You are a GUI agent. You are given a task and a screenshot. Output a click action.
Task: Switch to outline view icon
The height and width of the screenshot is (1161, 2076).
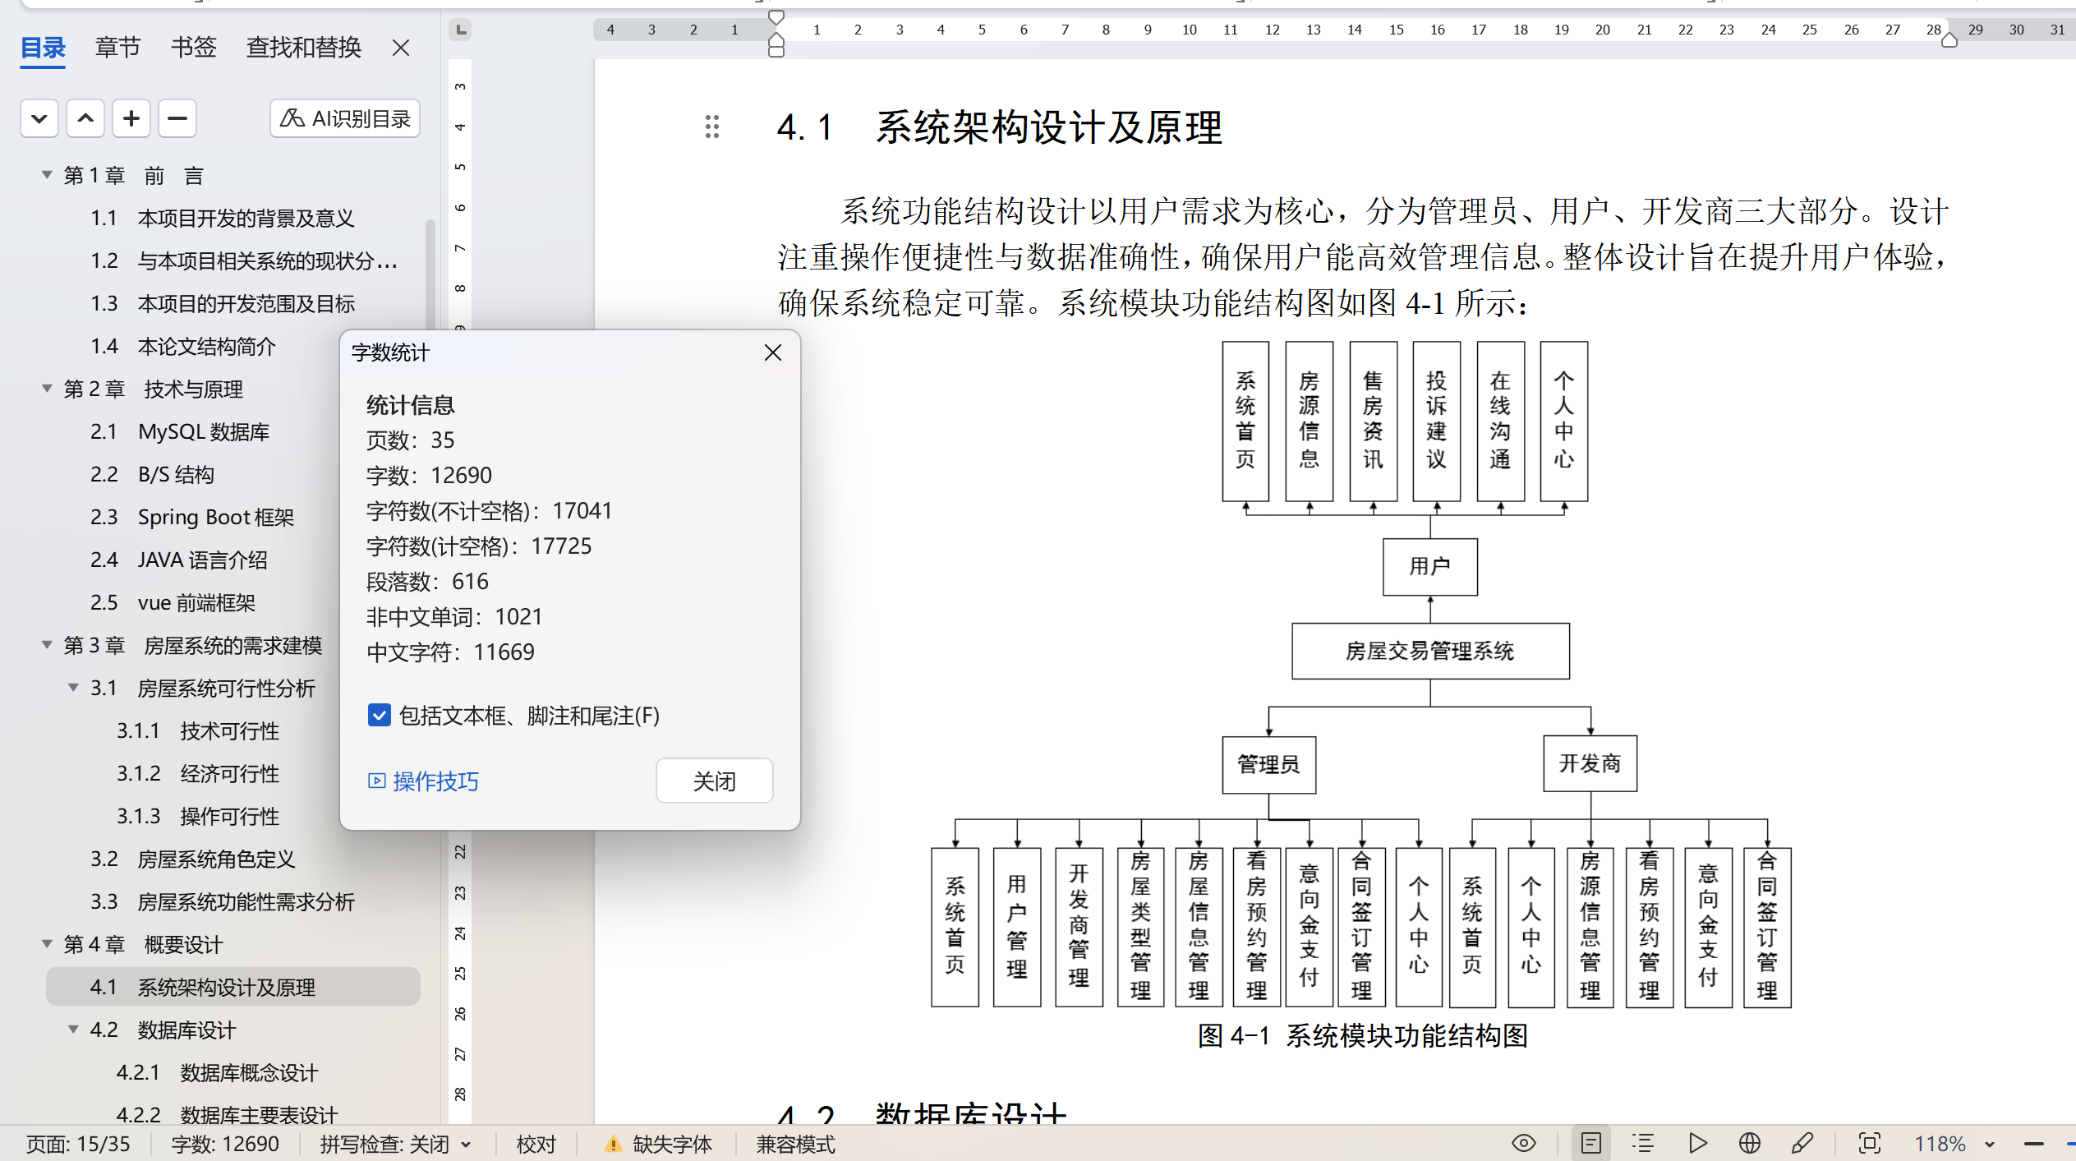point(1643,1143)
